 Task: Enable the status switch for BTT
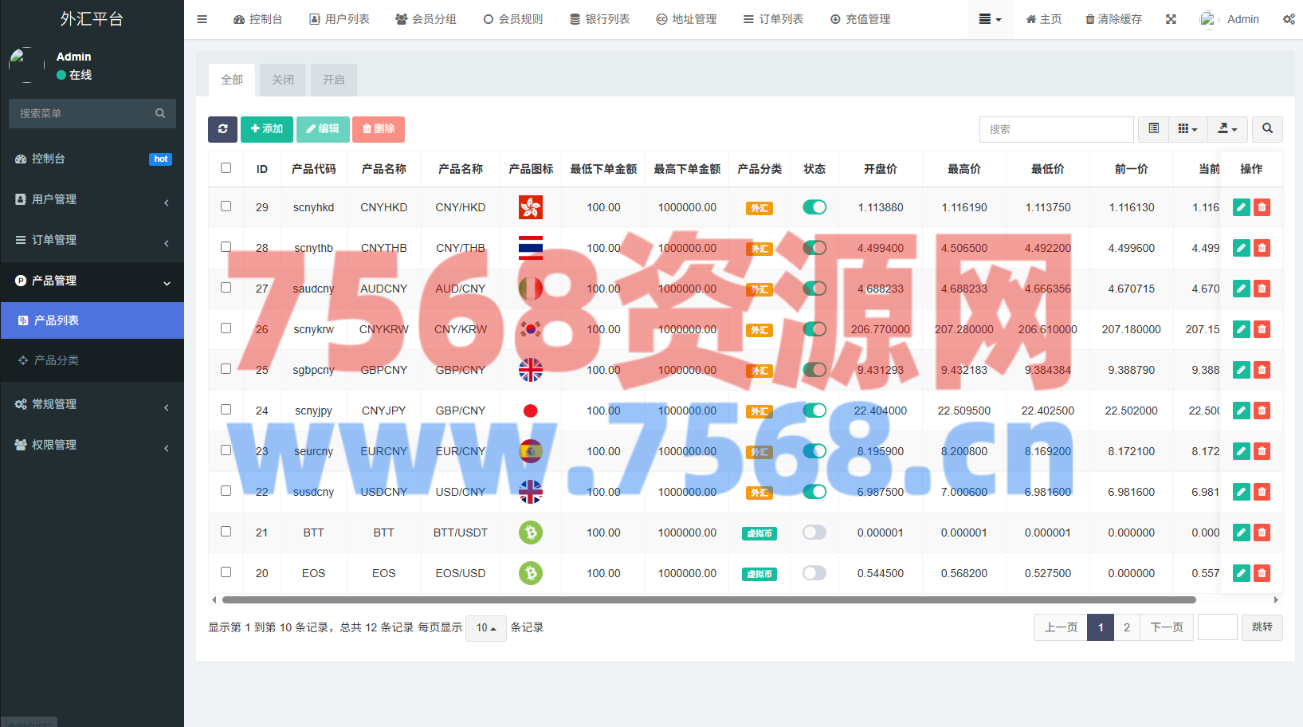tap(814, 532)
